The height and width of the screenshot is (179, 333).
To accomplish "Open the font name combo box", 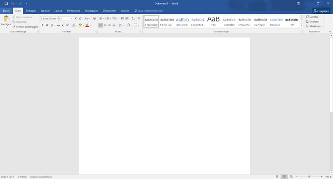I will (x=49, y=19).
